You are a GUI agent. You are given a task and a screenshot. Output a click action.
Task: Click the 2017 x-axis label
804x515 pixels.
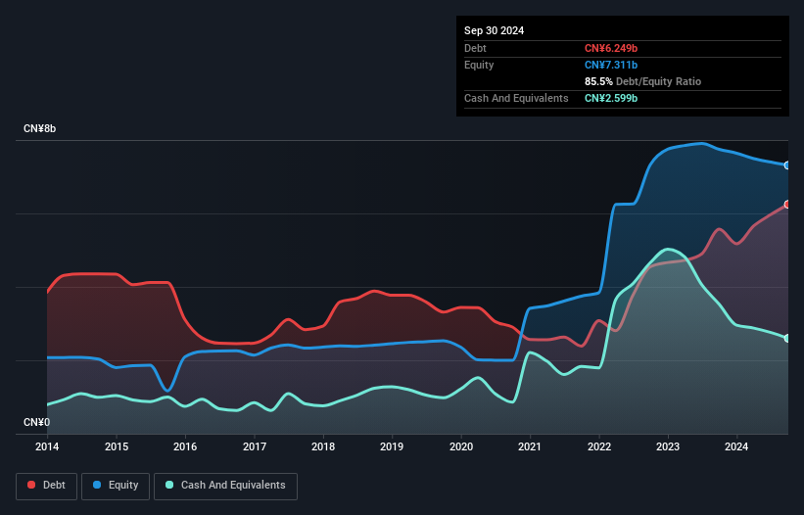coord(255,446)
